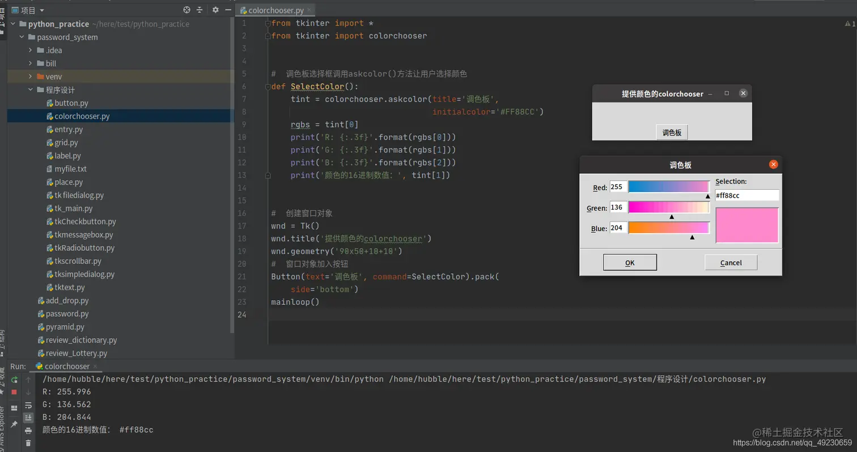Screen dimensions: 857x452
Task: Click the up arrow in Run console toolbar
Action: 28,379
